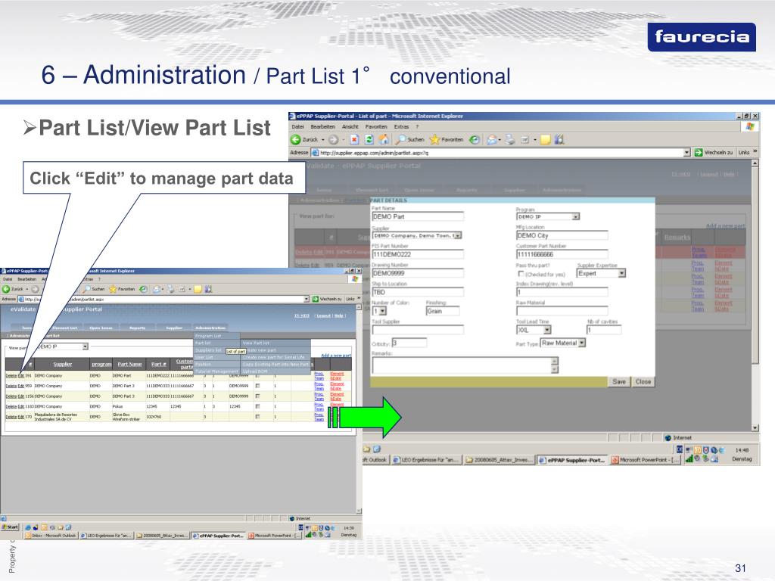This screenshot has width=775, height=581.
Task: Click the Research icon in Part Details browser toolbar
Action: click(x=559, y=140)
